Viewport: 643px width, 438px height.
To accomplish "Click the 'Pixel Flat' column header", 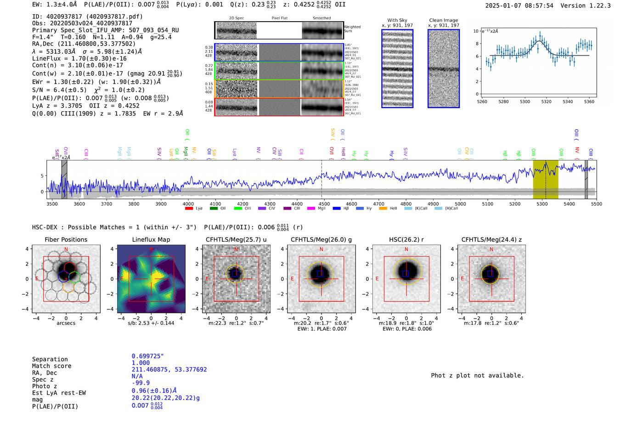I will [x=279, y=18].
